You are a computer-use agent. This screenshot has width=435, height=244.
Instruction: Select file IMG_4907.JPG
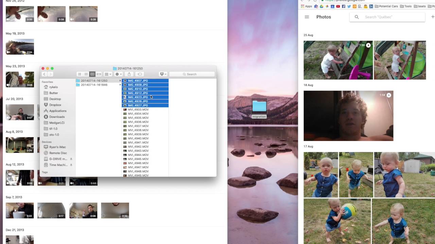tap(145, 81)
